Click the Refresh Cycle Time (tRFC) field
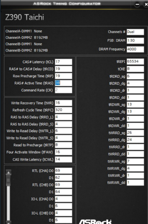Viewport: 148px width, 224px height. click(x=64, y=110)
